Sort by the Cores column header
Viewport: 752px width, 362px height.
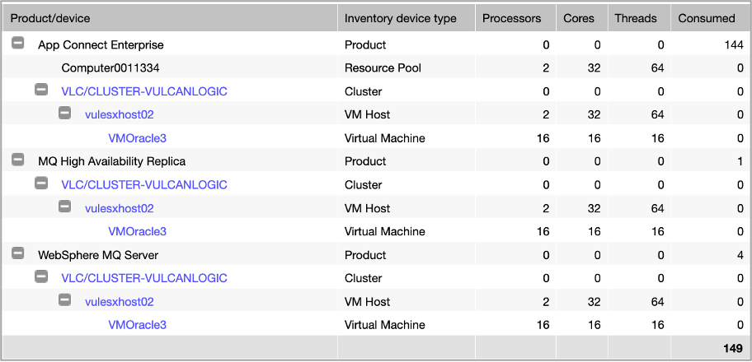[582, 18]
